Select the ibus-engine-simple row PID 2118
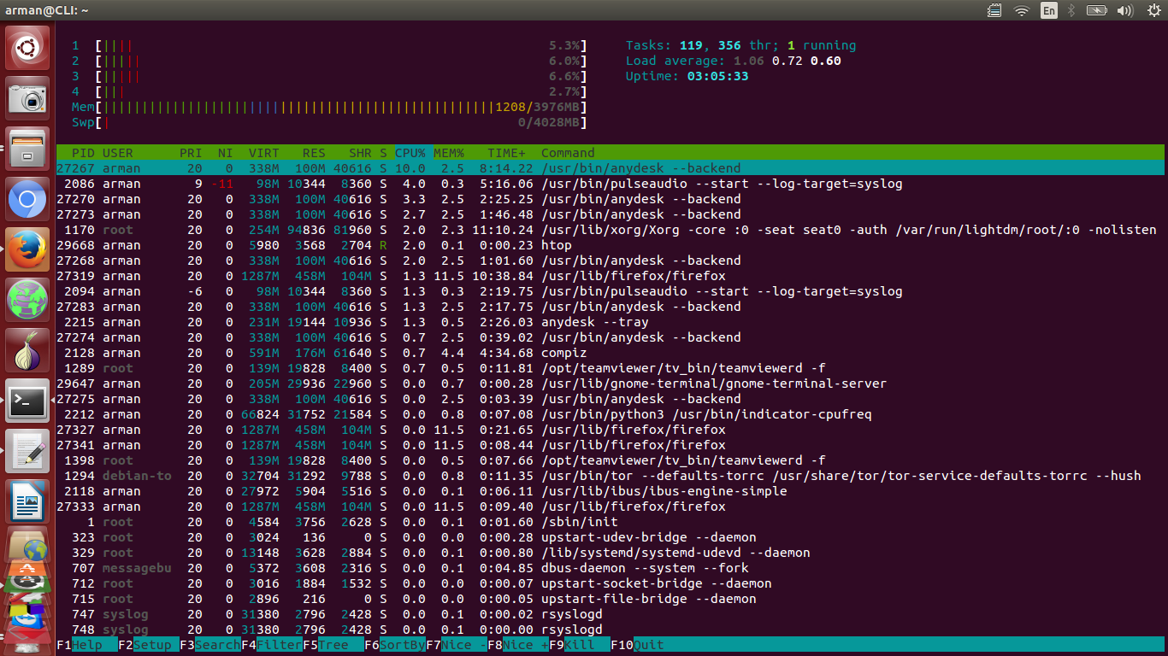The height and width of the screenshot is (656, 1168). [611, 491]
